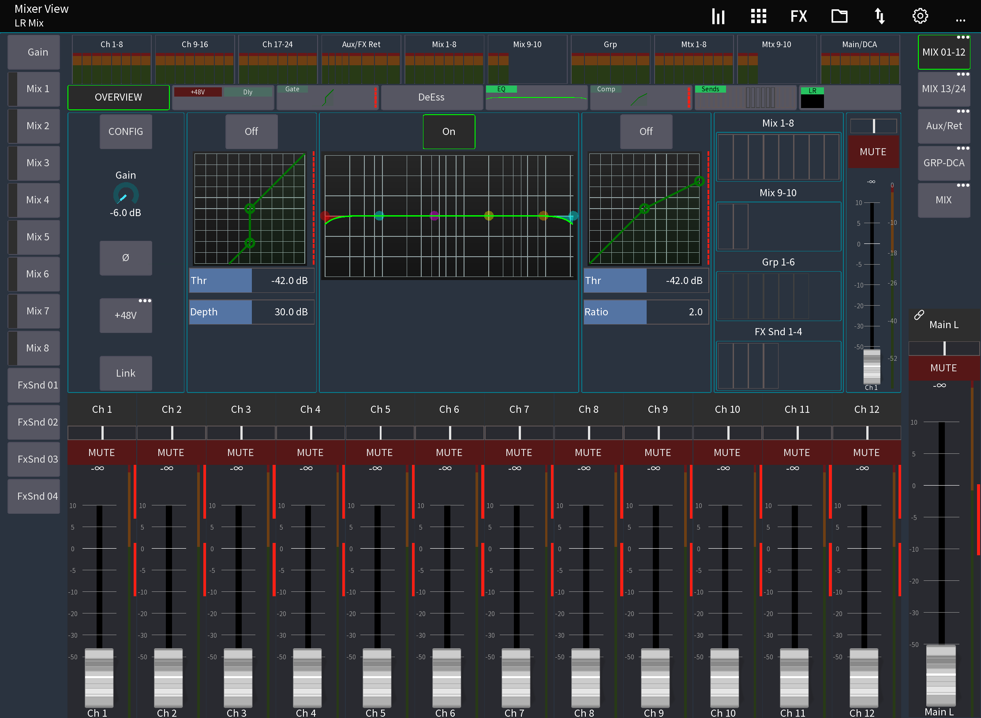
Task: Toggle the phase invert Ø button
Action: pos(126,258)
